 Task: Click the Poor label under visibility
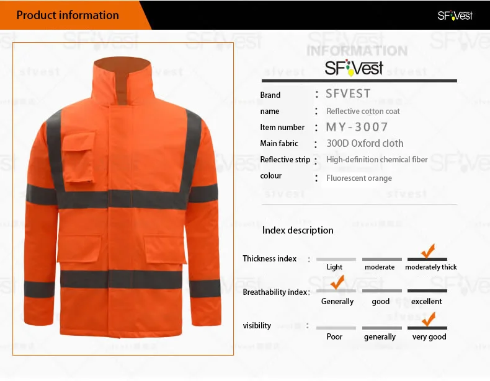tap(334, 336)
